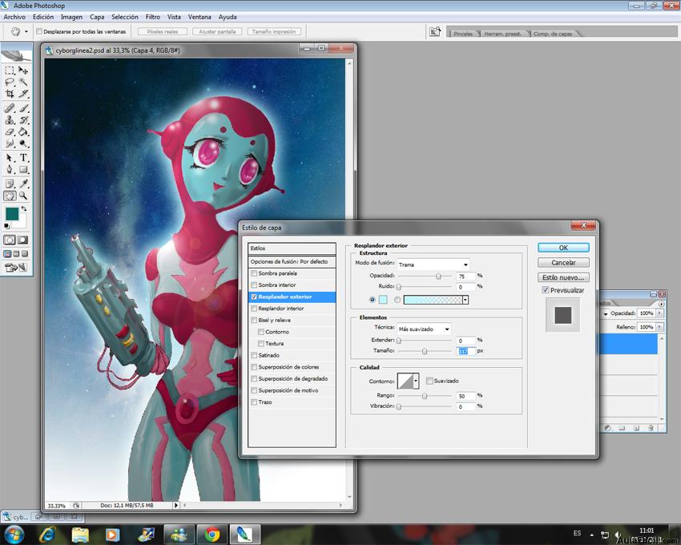
Task: Enable Resplandor interior checkbox
Action: 254,309
